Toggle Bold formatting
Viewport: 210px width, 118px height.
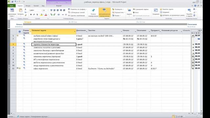tap(31, 14)
